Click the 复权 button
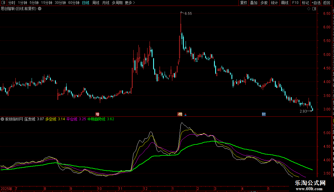 coord(244,3)
